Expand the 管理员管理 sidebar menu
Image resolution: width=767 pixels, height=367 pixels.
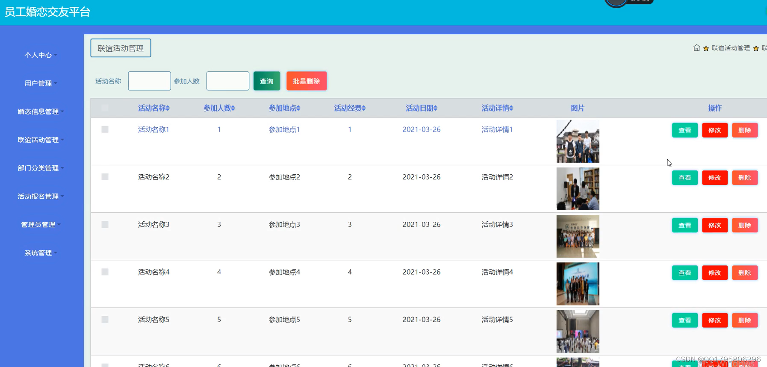click(x=41, y=224)
